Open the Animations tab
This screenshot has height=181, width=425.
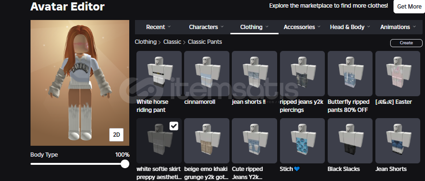[x=398, y=27]
